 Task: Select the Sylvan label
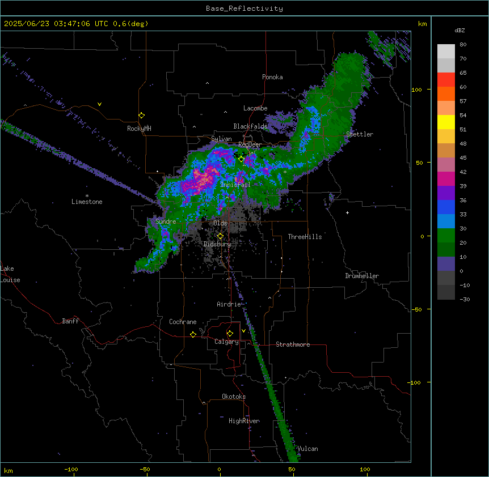pos(221,139)
